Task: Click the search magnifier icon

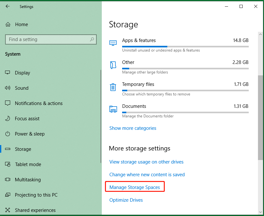Action: coord(92,39)
